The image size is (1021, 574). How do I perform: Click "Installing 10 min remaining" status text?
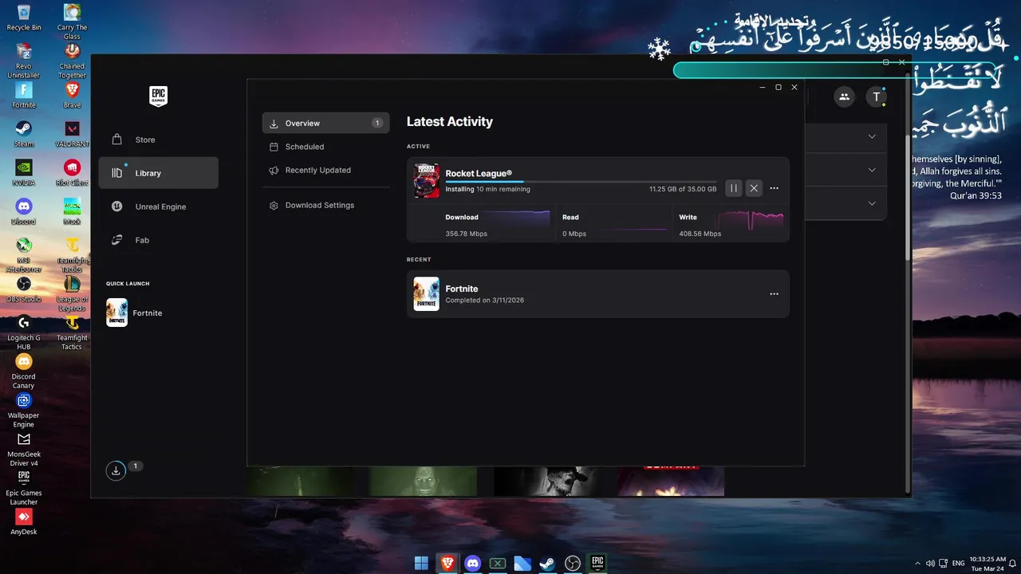click(487, 189)
